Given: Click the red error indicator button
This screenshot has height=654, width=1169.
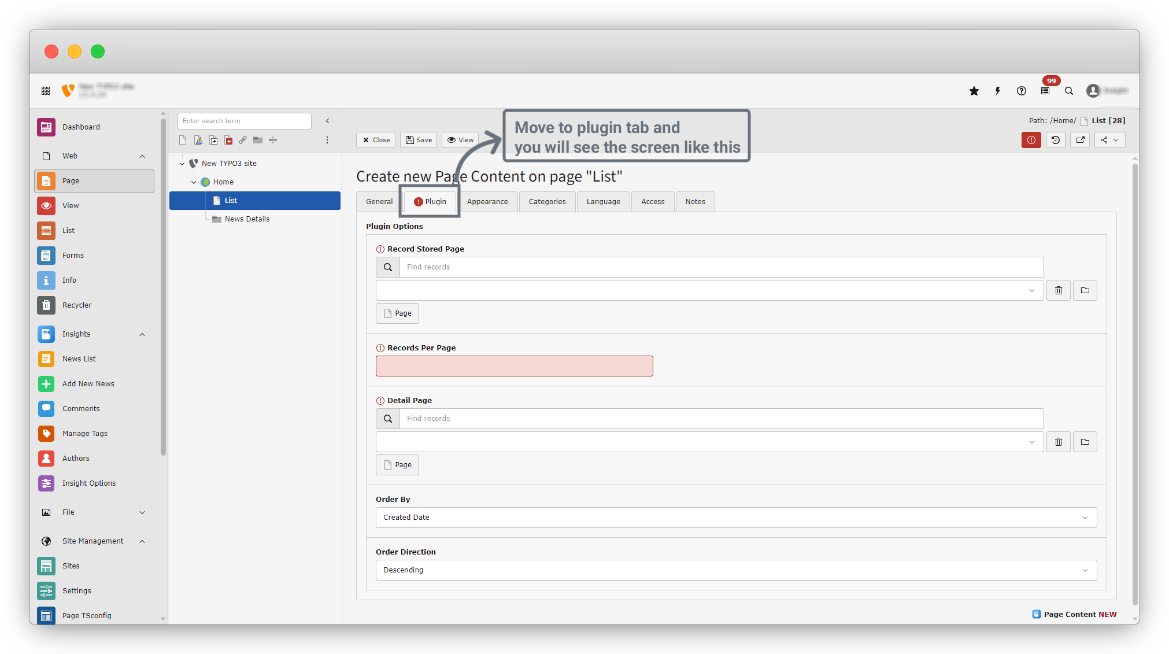Looking at the screenshot, I should 1031,140.
